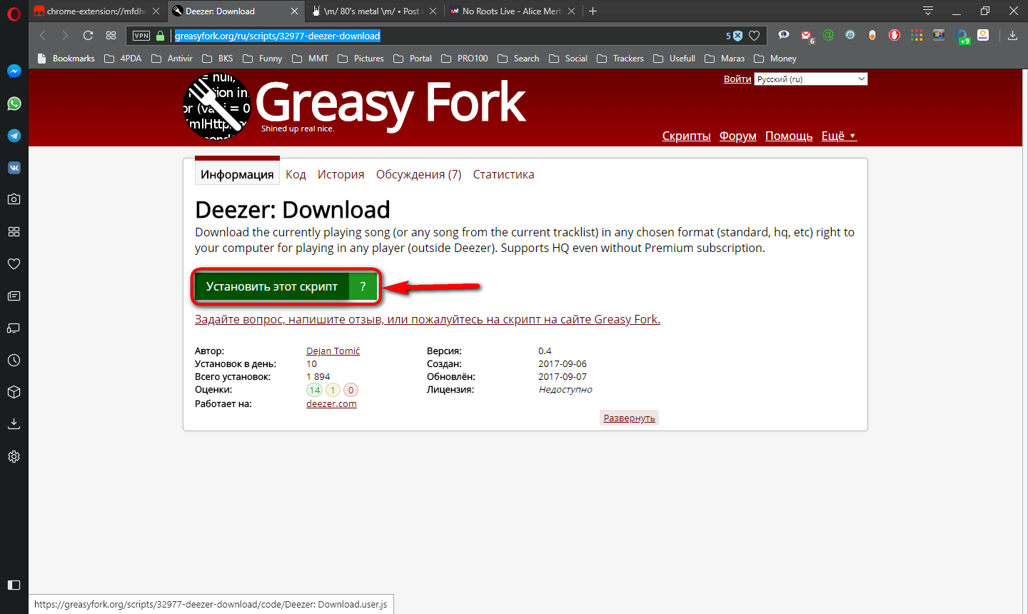The height and width of the screenshot is (614, 1028).
Task: Open the Bookmarks bar item
Action: (x=66, y=59)
